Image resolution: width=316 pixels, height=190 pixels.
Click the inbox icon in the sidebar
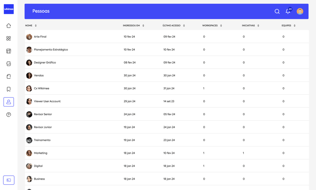[x=8, y=64]
